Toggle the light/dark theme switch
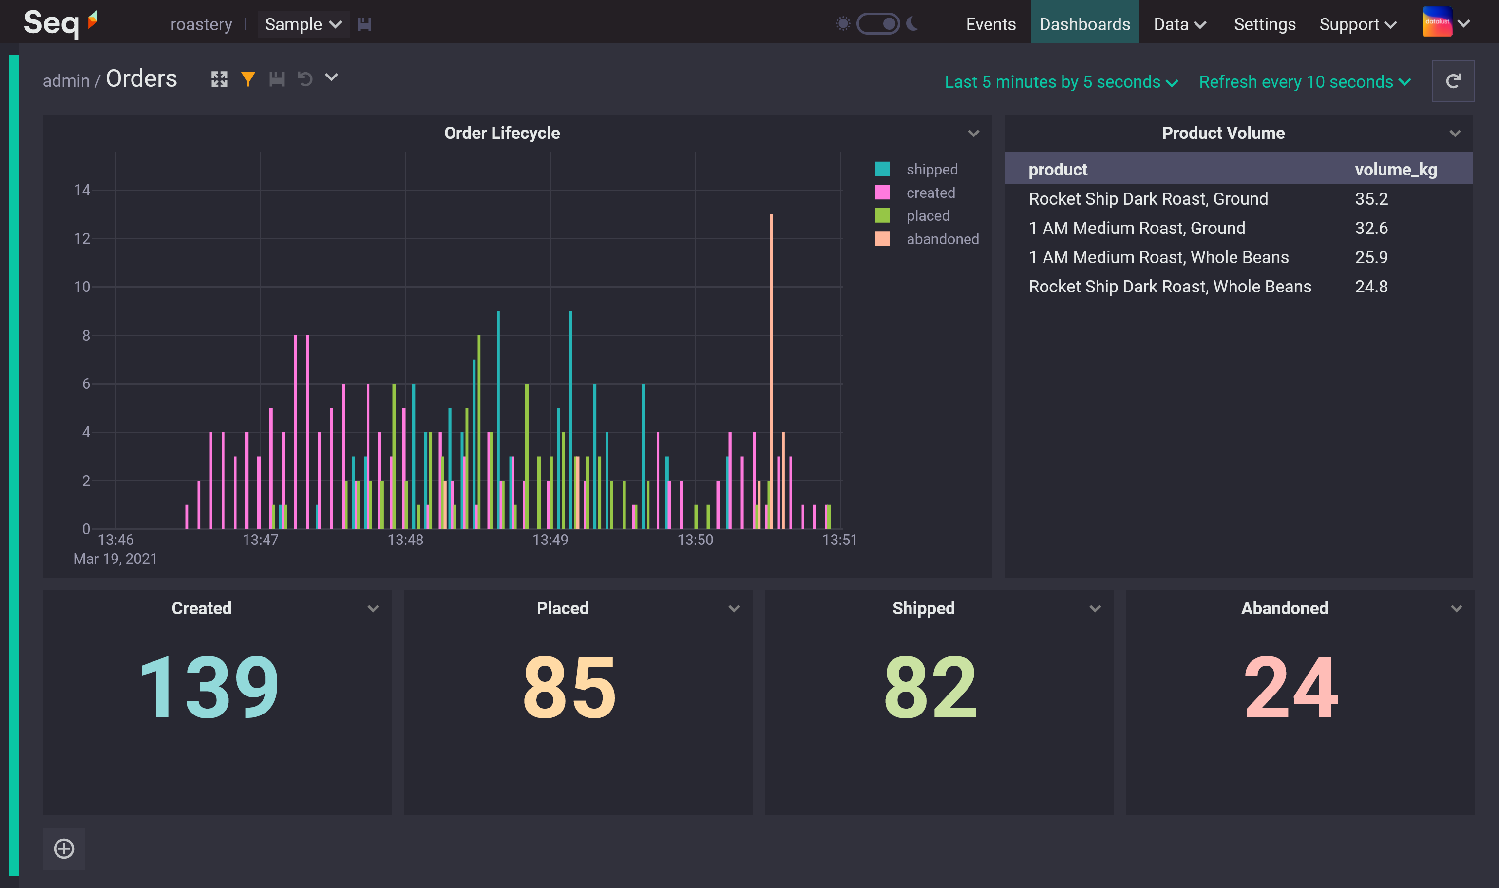1499x888 pixels. coord(878,24)
